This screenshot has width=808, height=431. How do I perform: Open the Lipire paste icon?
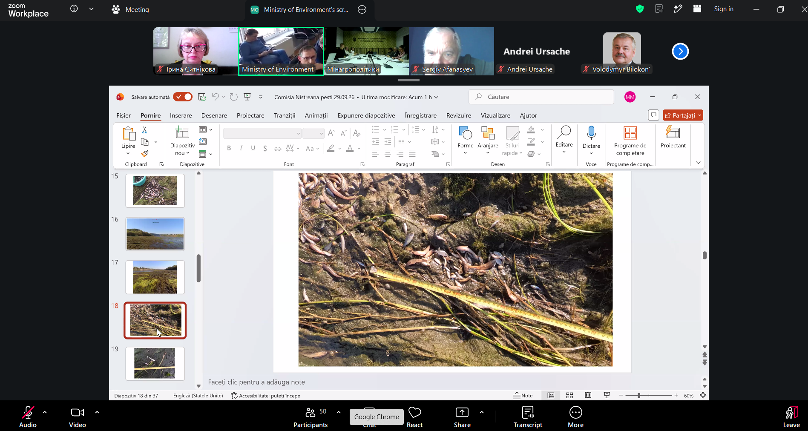point(129,133)
